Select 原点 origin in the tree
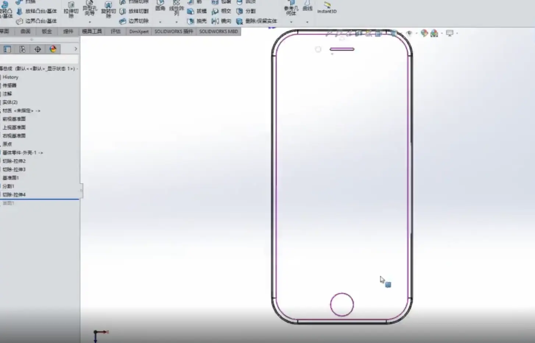Image resolution: width=535 pixels, height=343 pixels. click(x=7, y=144)
